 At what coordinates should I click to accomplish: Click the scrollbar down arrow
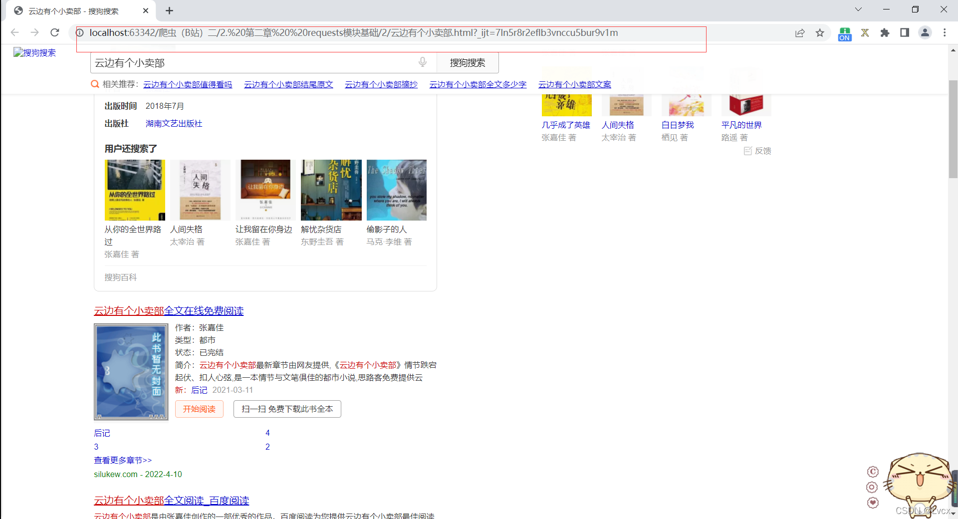click(x=953, y=514)
